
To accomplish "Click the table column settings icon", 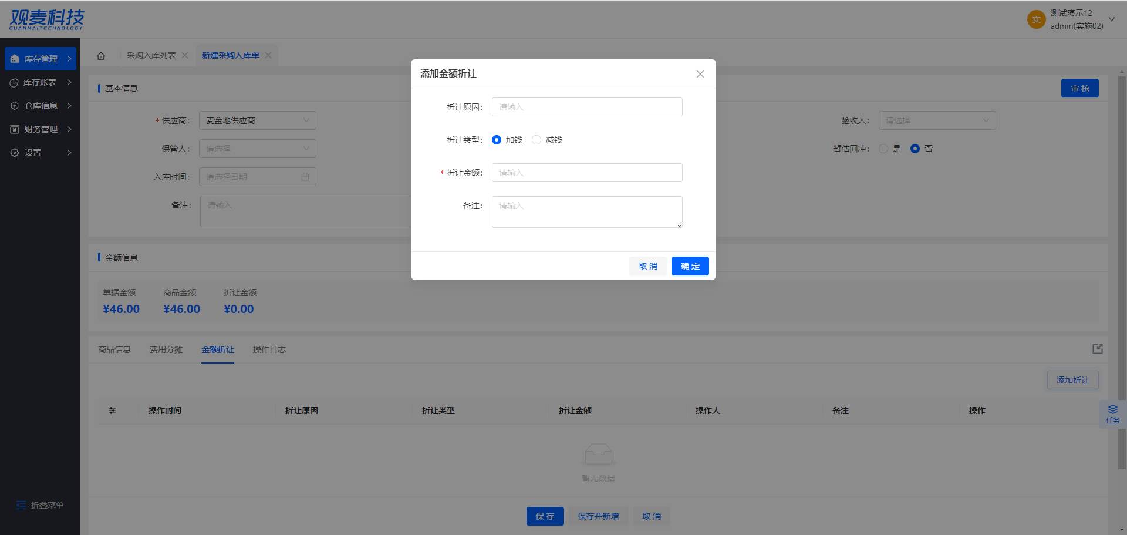I will point(112,410).
